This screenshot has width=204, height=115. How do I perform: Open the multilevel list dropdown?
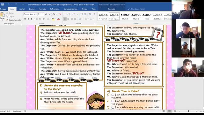click(78, 14)
